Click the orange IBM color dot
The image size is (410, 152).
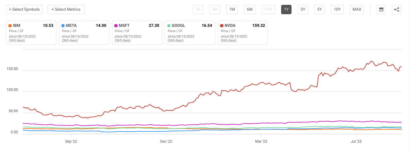(x=10, y=26)
